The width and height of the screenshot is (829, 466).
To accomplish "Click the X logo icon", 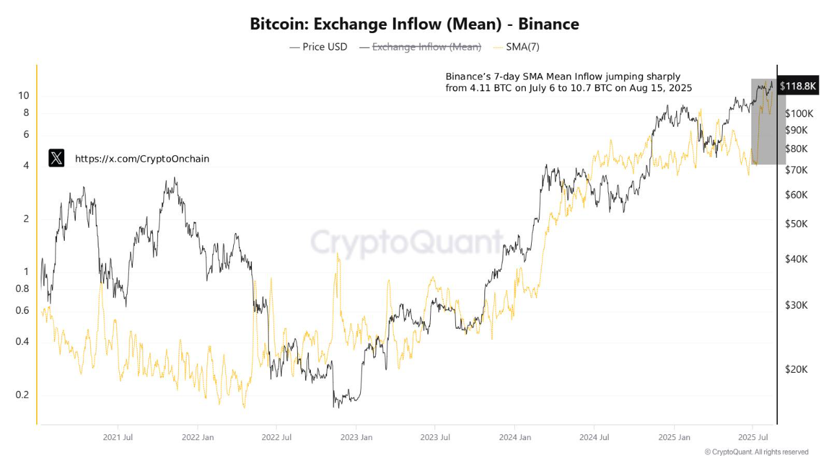I will click(x=56, y=158).
